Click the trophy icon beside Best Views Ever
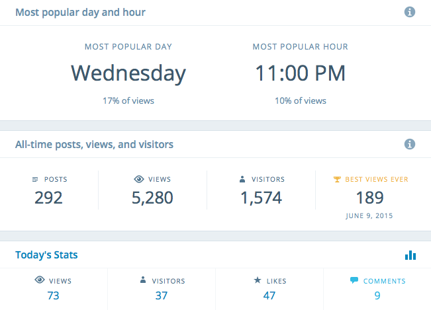This screenshot has width=431, height=310. [337, 179]
